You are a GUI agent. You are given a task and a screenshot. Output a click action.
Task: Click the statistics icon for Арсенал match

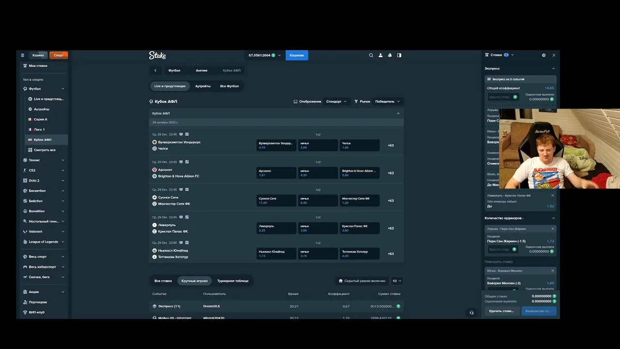[187, 162]
